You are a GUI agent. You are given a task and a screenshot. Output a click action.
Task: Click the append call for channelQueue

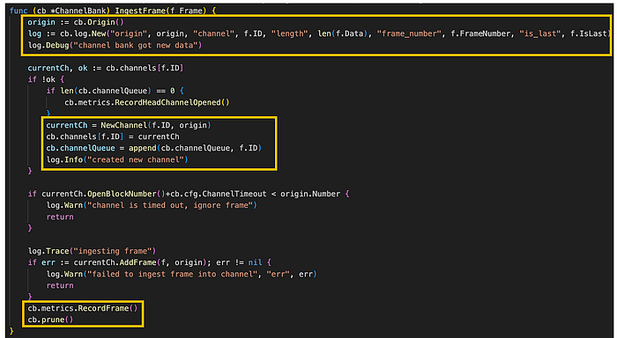click(x=195, y=148)
